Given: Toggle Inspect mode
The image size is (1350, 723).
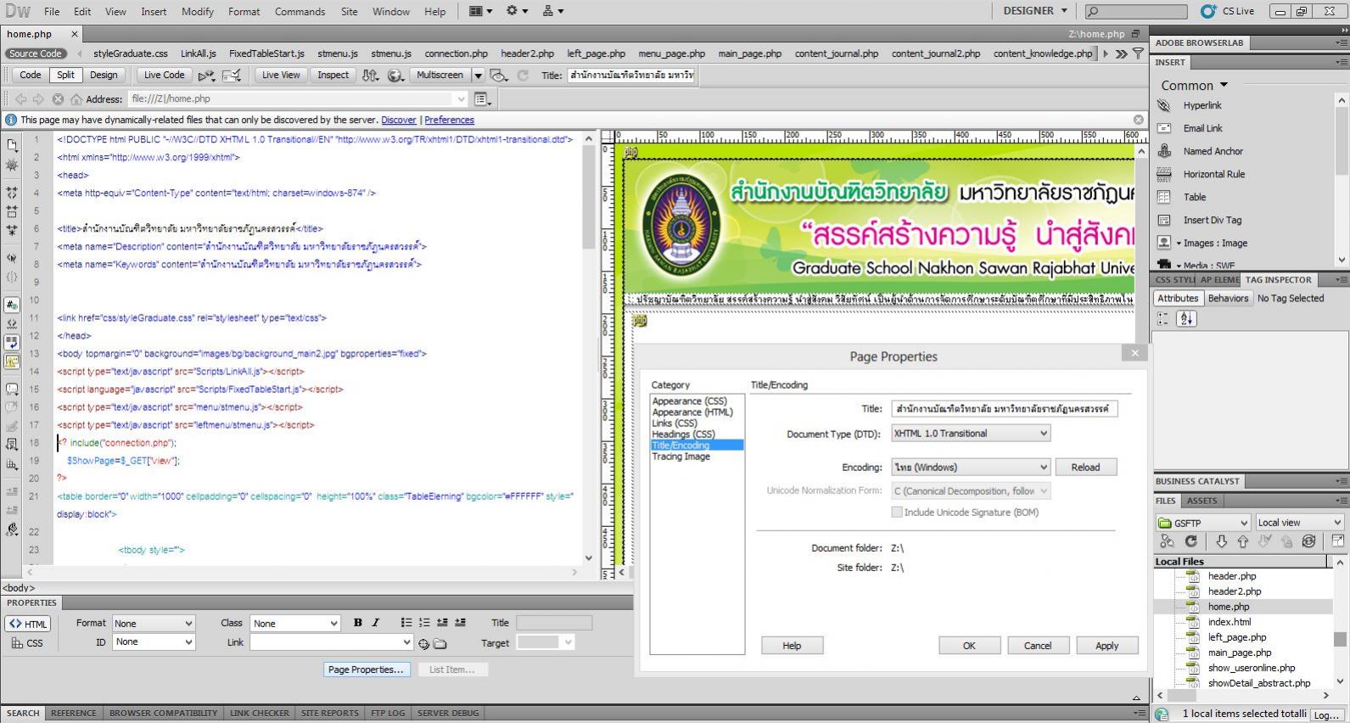Looking at the screenshot, I should (x=333, y=75).
